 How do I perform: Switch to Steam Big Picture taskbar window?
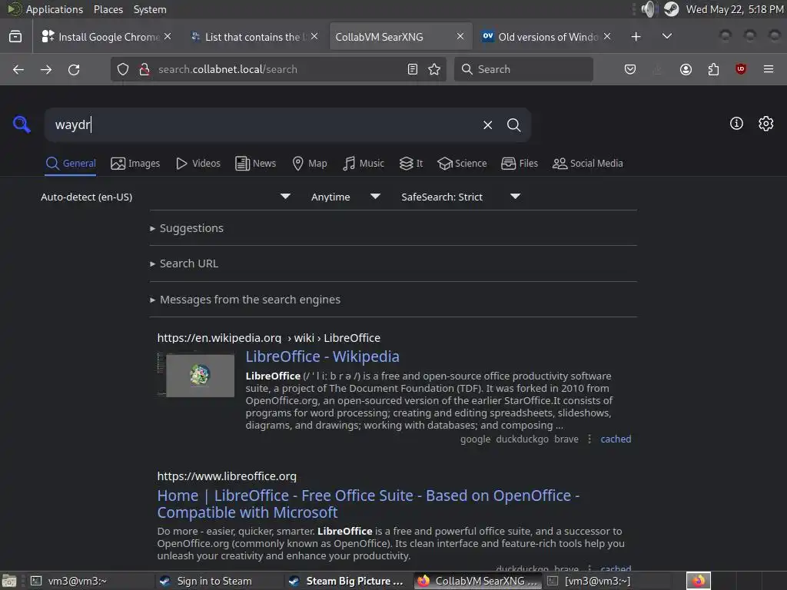[x=347, y=581]
